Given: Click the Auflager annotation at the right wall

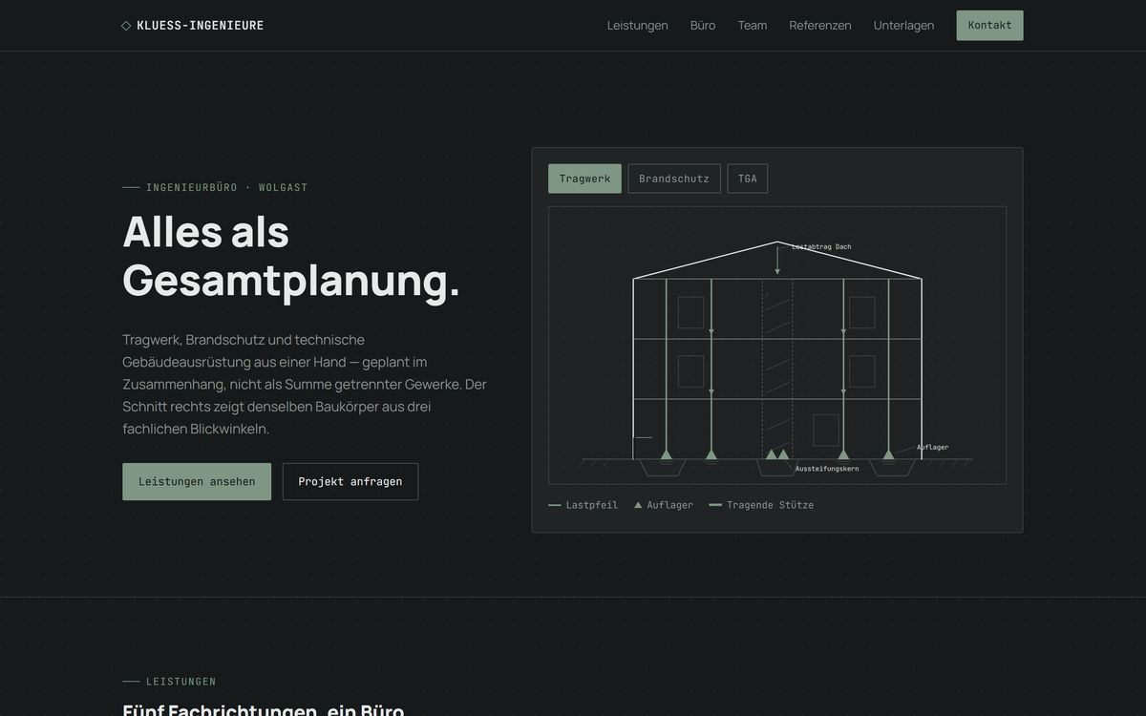Looking at the screenshot, I should 932,447.
